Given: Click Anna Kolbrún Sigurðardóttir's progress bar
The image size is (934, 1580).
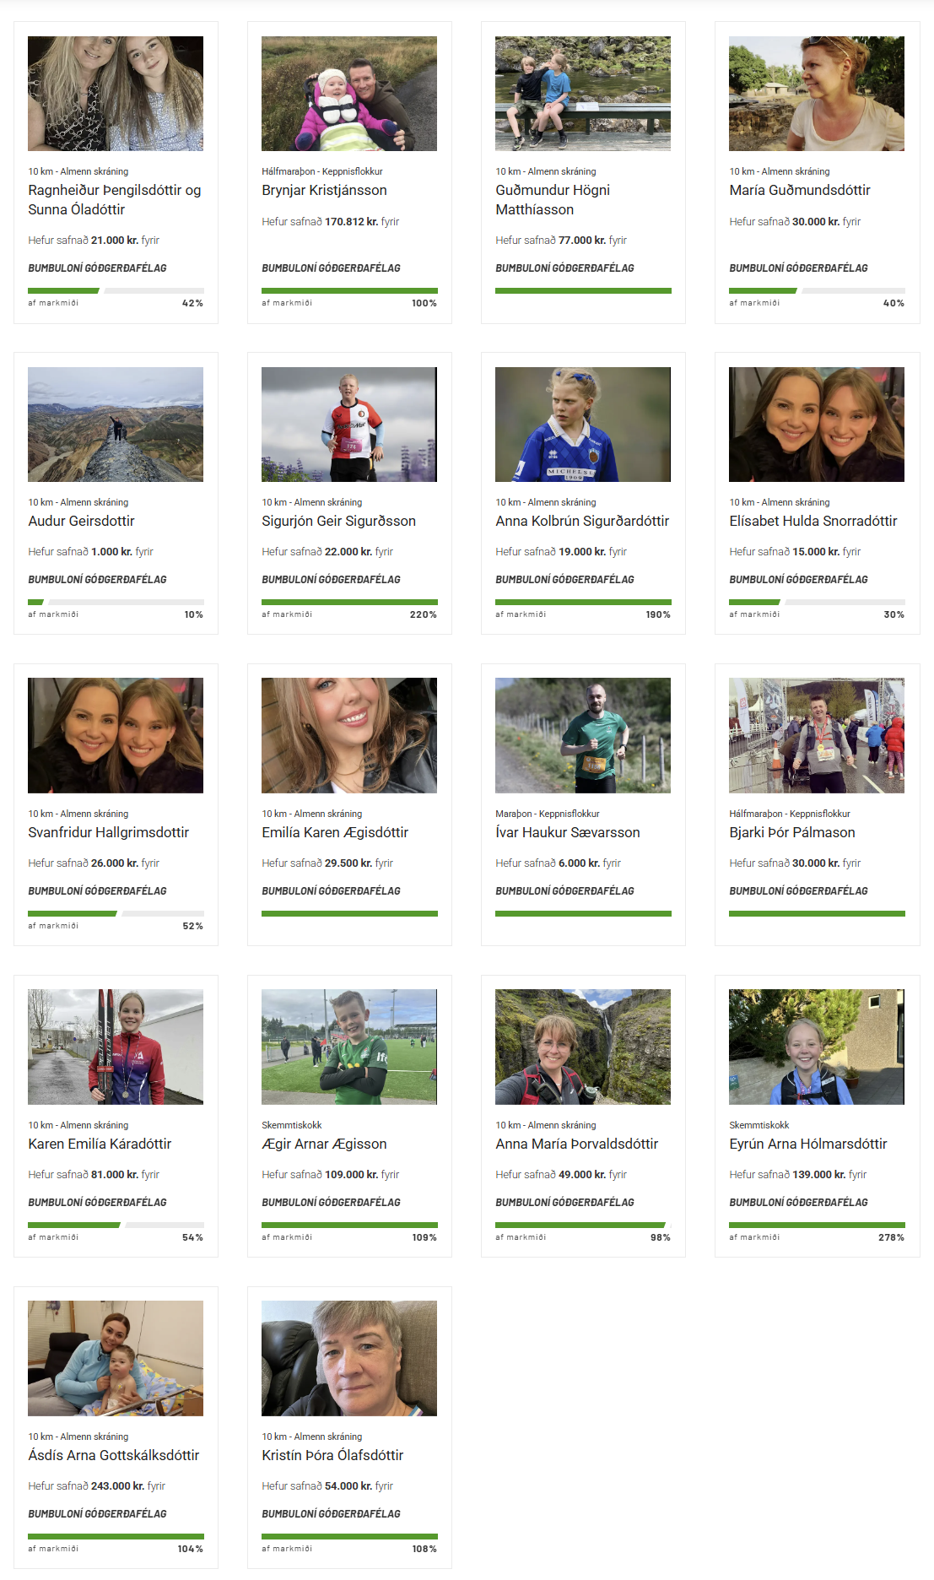Looking at the screenshot, I should coord(583,602).
